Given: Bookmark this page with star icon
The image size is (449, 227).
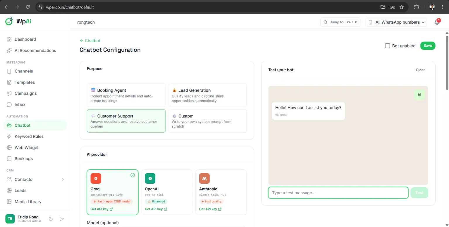Looking at the screenshot, I should tap(402, 7).
